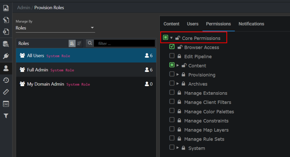Enable the Edit Pipeline checkbox

tap(172, 56)
